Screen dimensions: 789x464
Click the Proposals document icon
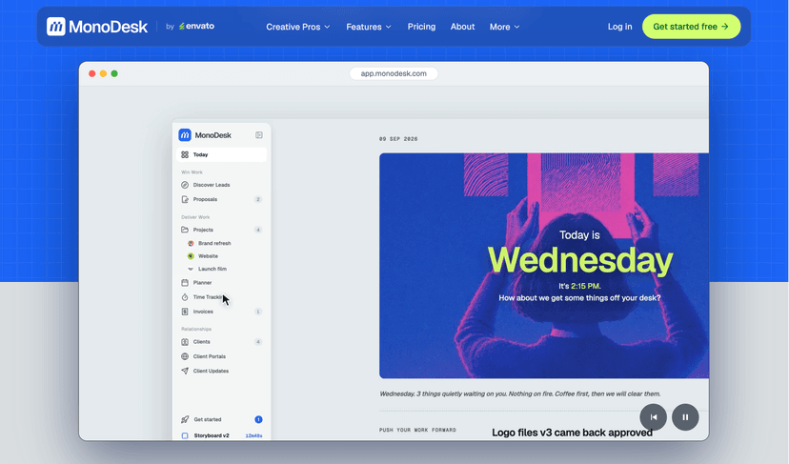coord(185,199)
